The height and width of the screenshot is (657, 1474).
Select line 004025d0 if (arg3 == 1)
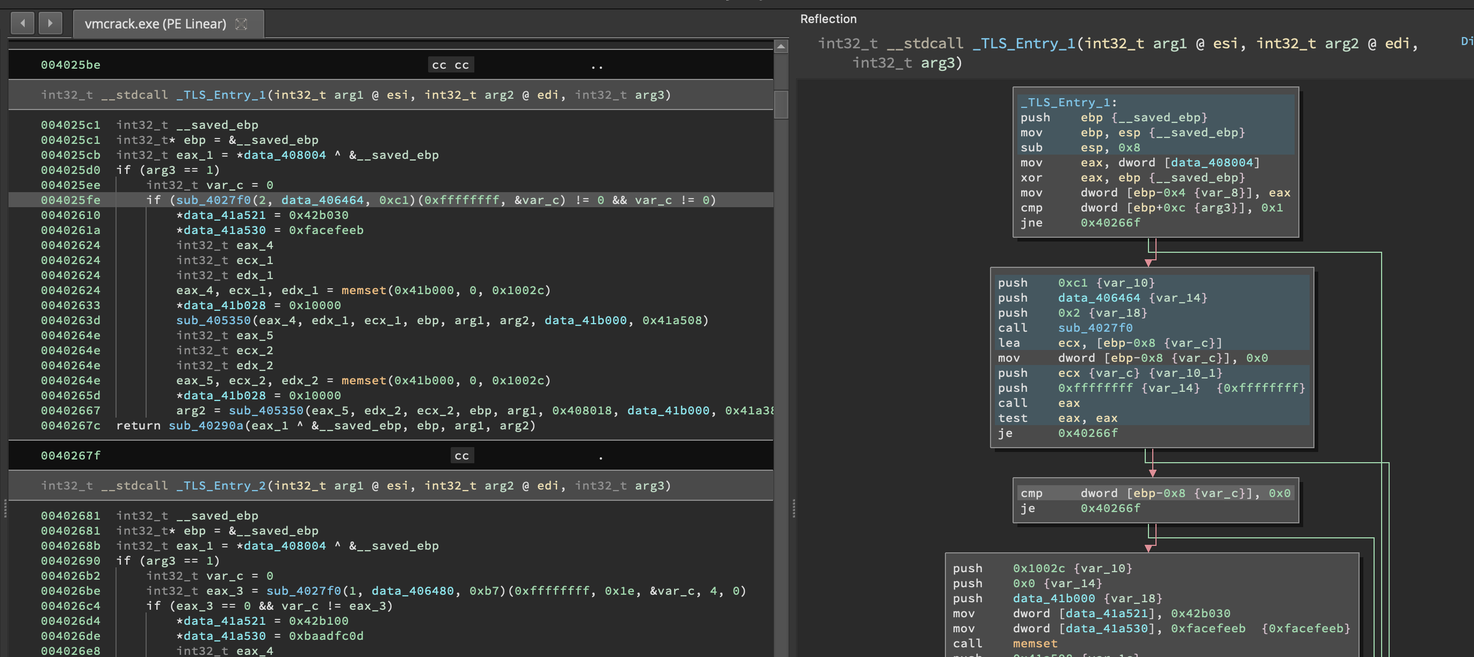pyautogui.click(x=391, y=170)
